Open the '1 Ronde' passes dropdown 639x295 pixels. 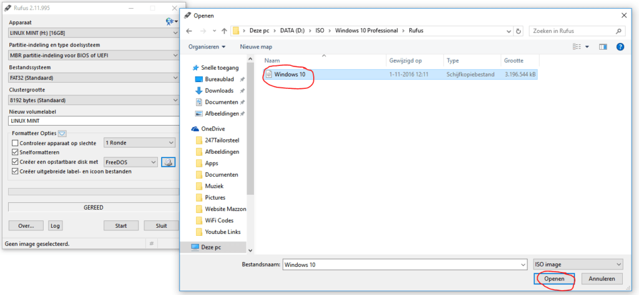pos(139,143)
